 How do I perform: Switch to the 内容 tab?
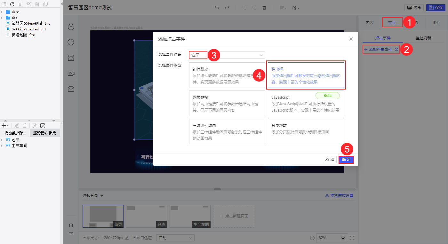tap(370, 22)
